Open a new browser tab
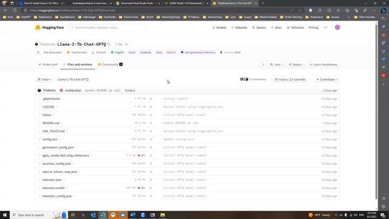The width and height of the screenshot is (389, 219). pos(263,3)
